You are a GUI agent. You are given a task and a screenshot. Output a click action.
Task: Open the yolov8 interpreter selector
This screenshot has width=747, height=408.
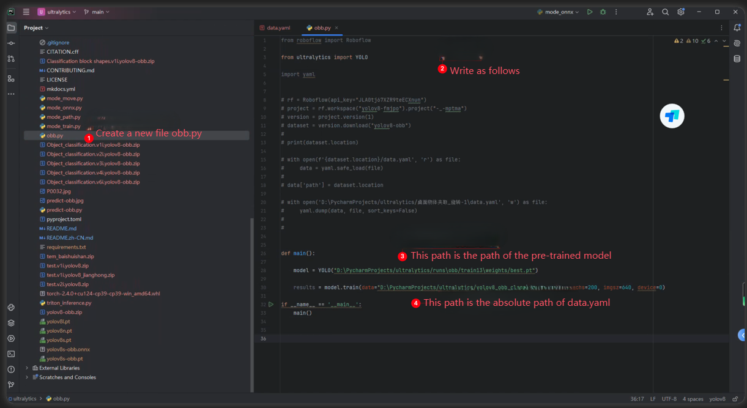point(717,399)
